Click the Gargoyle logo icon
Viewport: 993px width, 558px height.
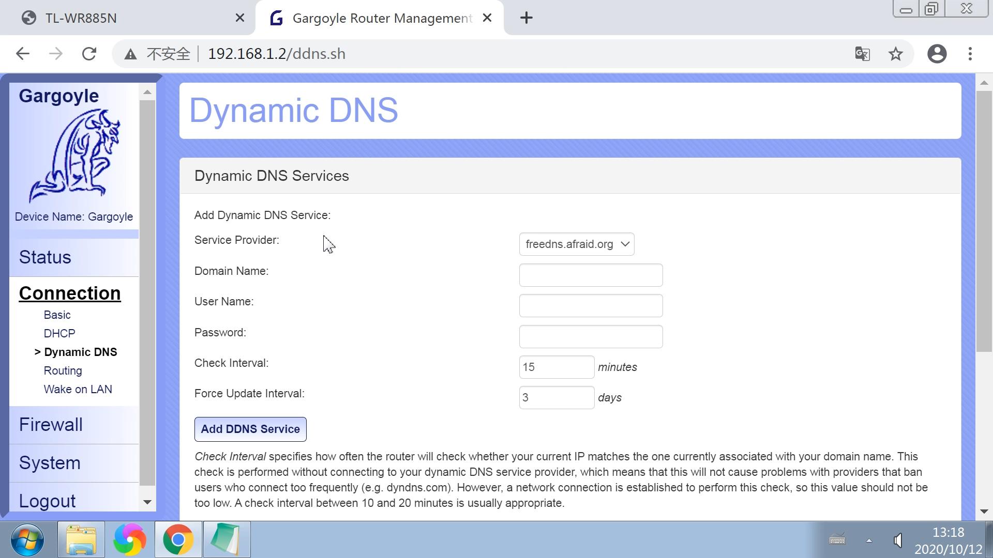73,157
